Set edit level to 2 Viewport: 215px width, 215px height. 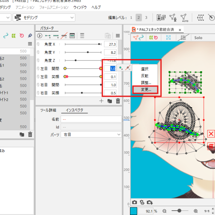tap(138, 17)
